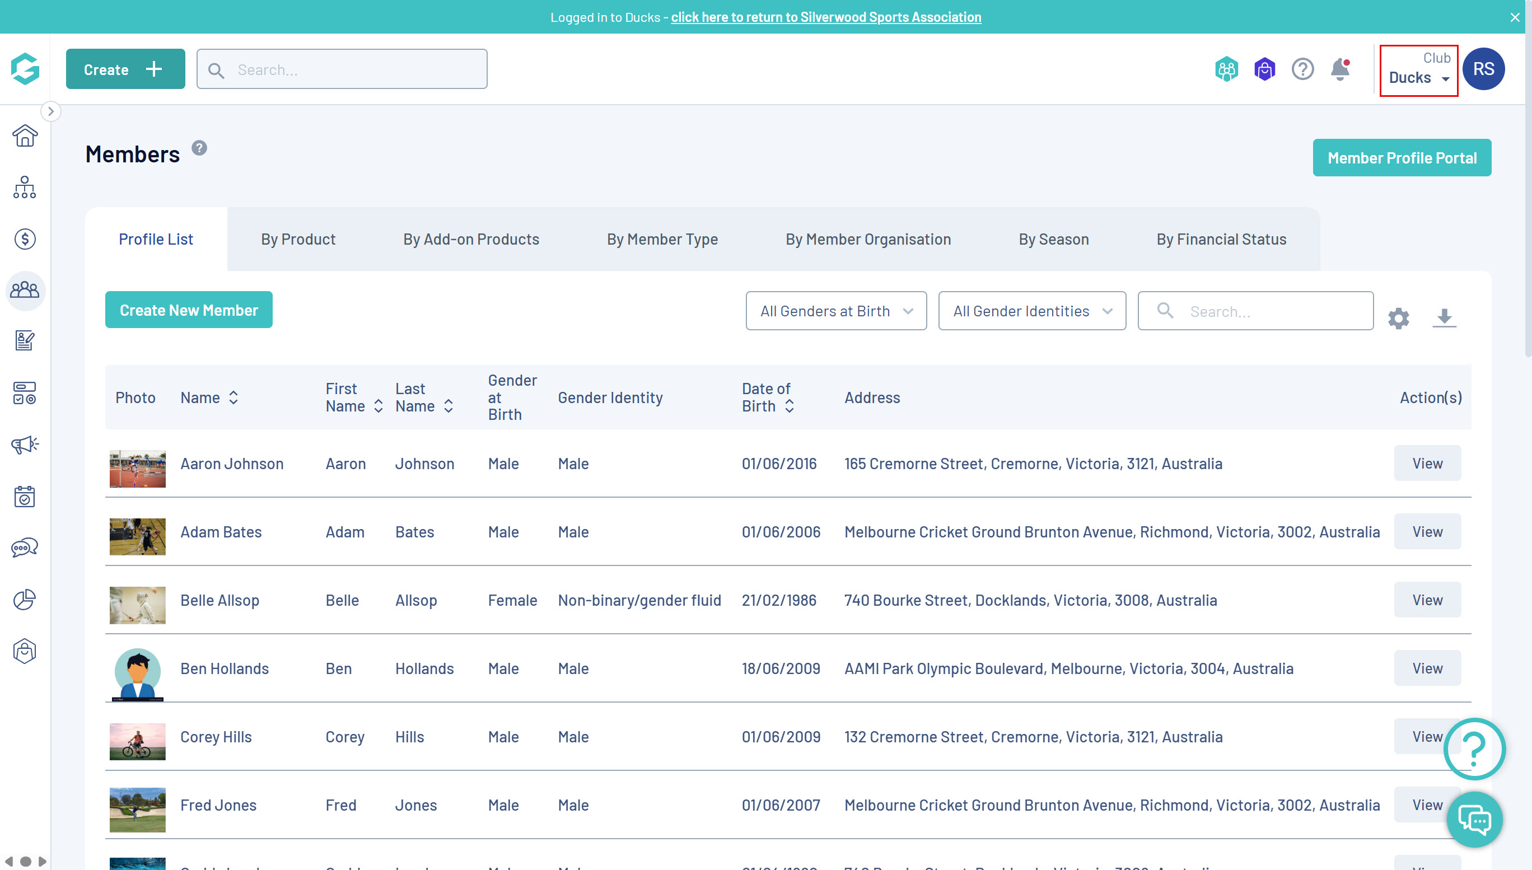
Task: Open the notifications bell icon
Action: (1339, 69)
